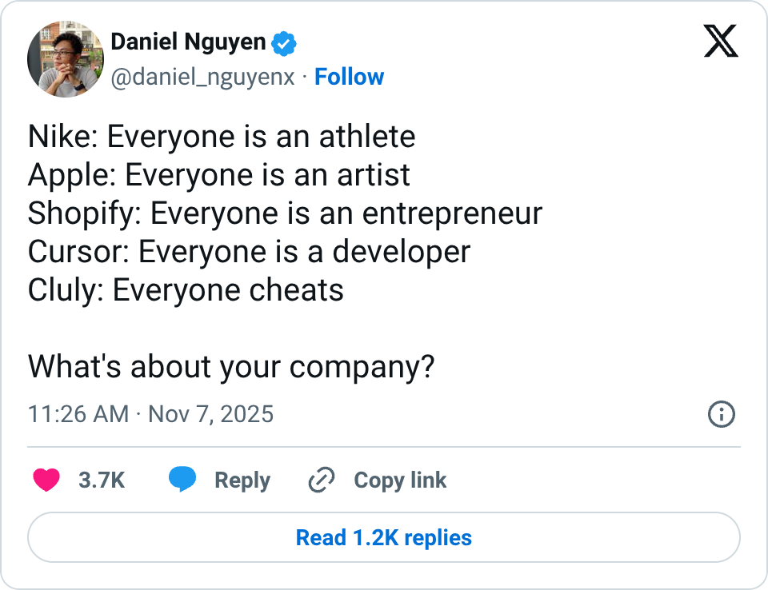Click the "What's about your company?" text
This screenshot has height=590, width=768.
click(231, 367)
